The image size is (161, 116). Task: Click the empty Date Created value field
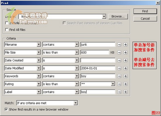[98, 60]
